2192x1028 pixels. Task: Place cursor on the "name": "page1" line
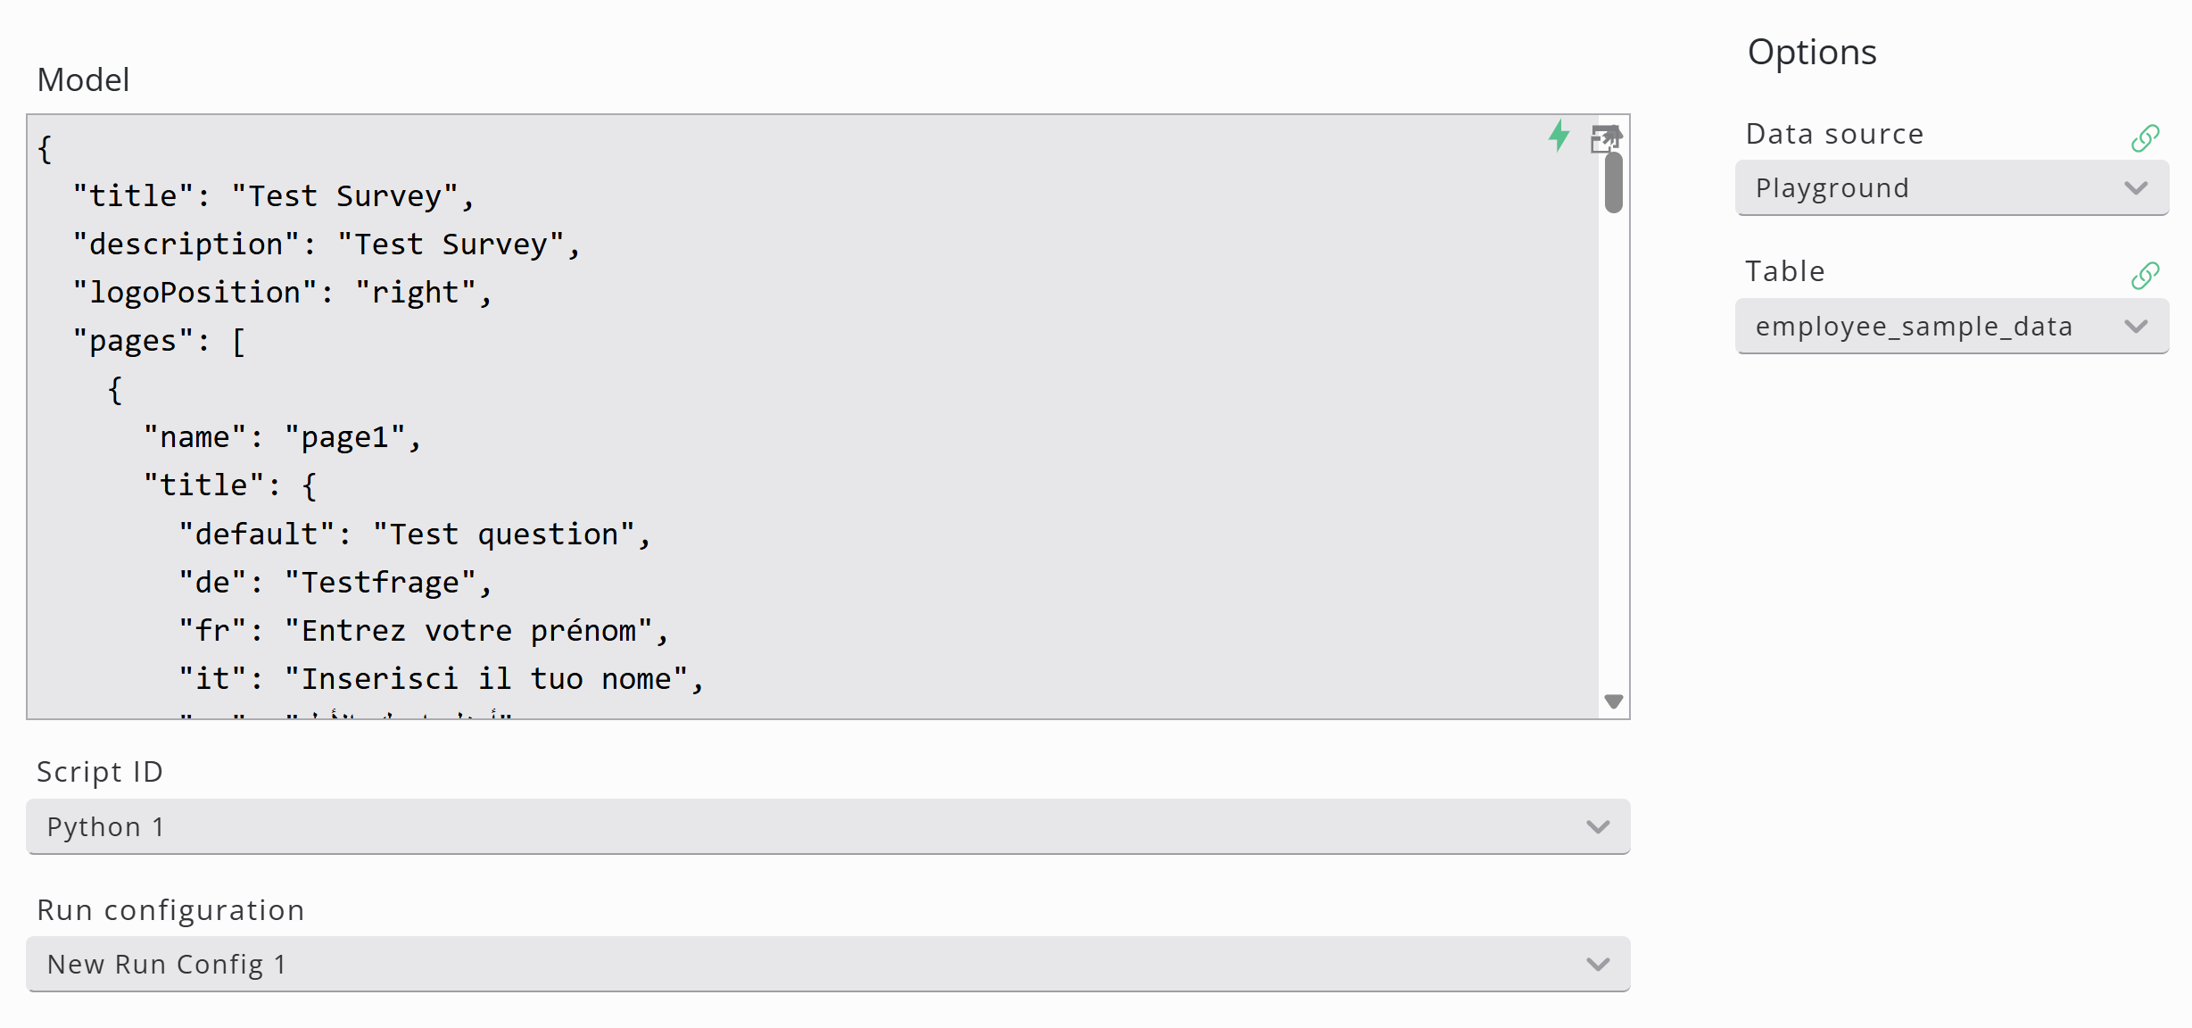tap(282, 437)
